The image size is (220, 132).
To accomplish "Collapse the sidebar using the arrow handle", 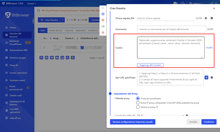I will (33, 21).
